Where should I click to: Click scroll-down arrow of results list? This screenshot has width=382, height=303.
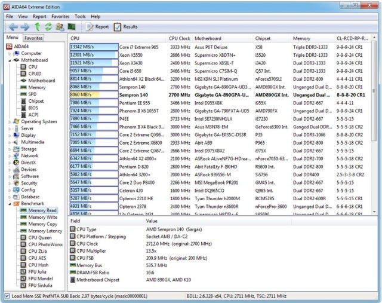coord(374,212)
